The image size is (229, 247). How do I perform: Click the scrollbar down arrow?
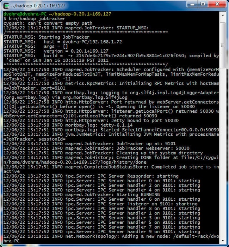[x=223, y=241]
